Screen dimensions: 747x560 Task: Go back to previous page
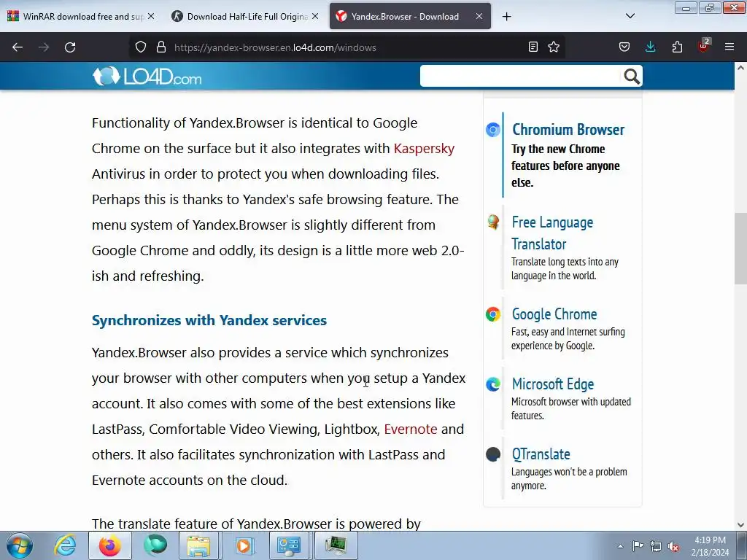click(x=18, y=47)
